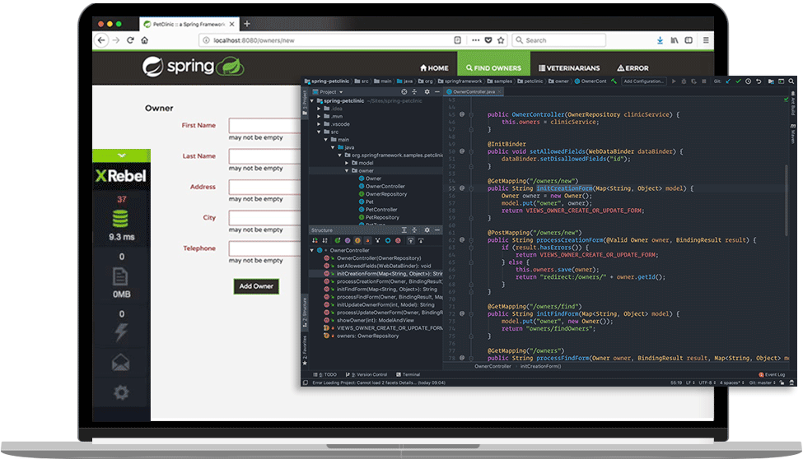Open XRebel settings gear
Viewport: 803px width, 459px height.
(121, 392)
